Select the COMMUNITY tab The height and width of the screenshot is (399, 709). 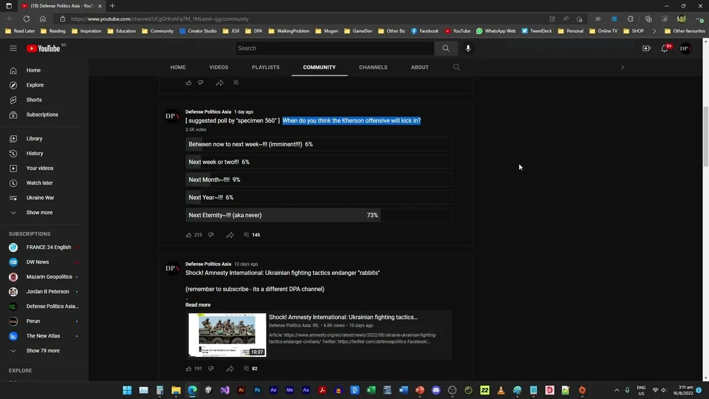(x=319, y=67)
